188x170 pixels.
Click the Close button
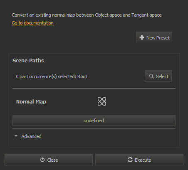(49, 160)
